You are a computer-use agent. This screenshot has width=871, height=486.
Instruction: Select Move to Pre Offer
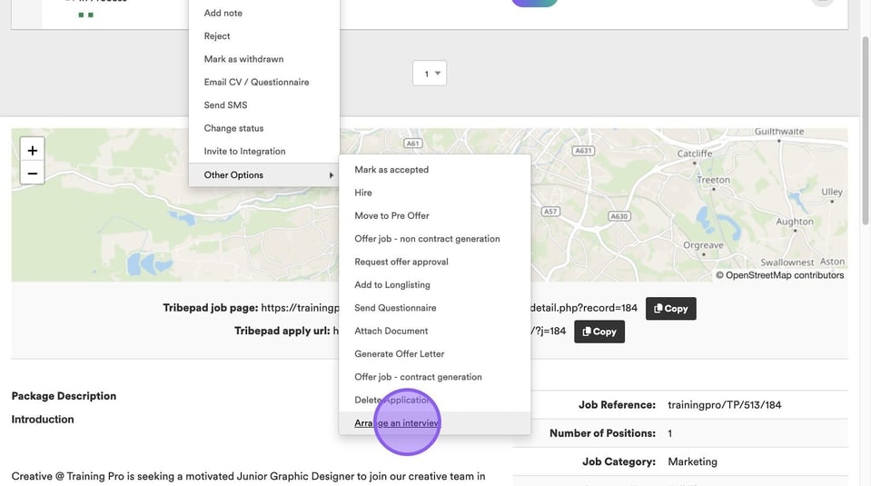(x=391, y=216)
